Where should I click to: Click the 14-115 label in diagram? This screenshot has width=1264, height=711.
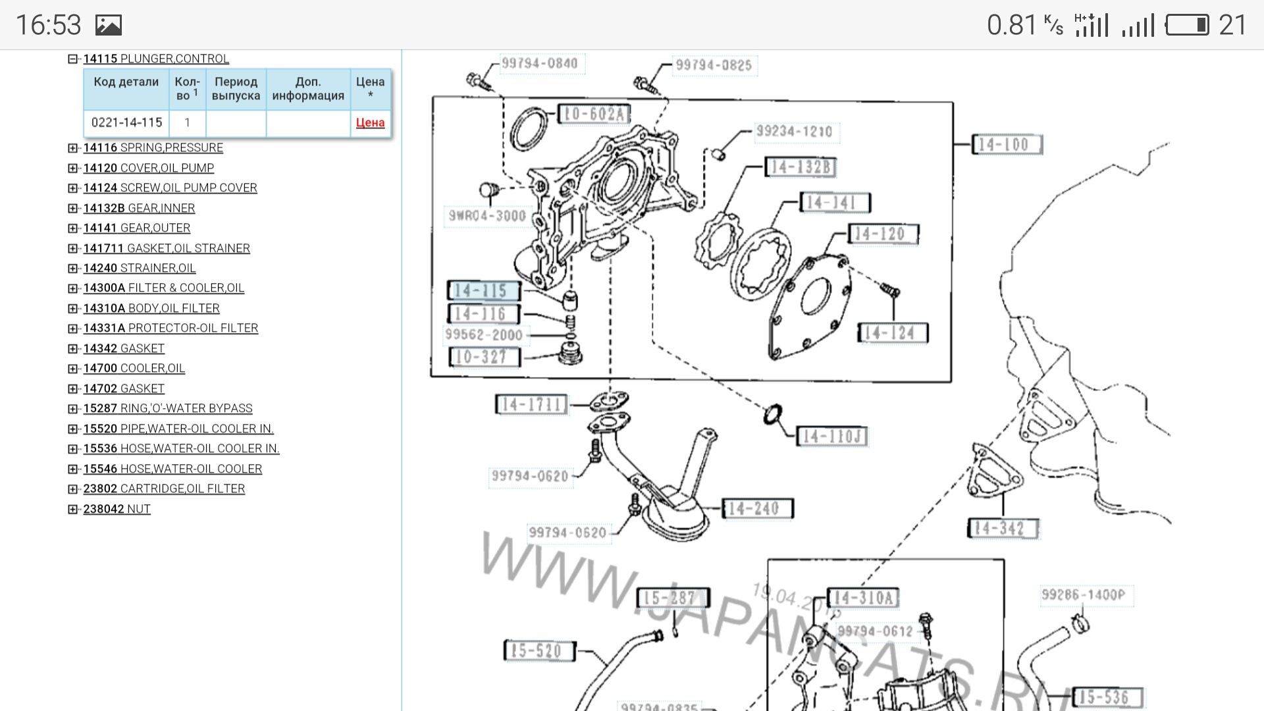pyautogui.click(x=484, y=290)
